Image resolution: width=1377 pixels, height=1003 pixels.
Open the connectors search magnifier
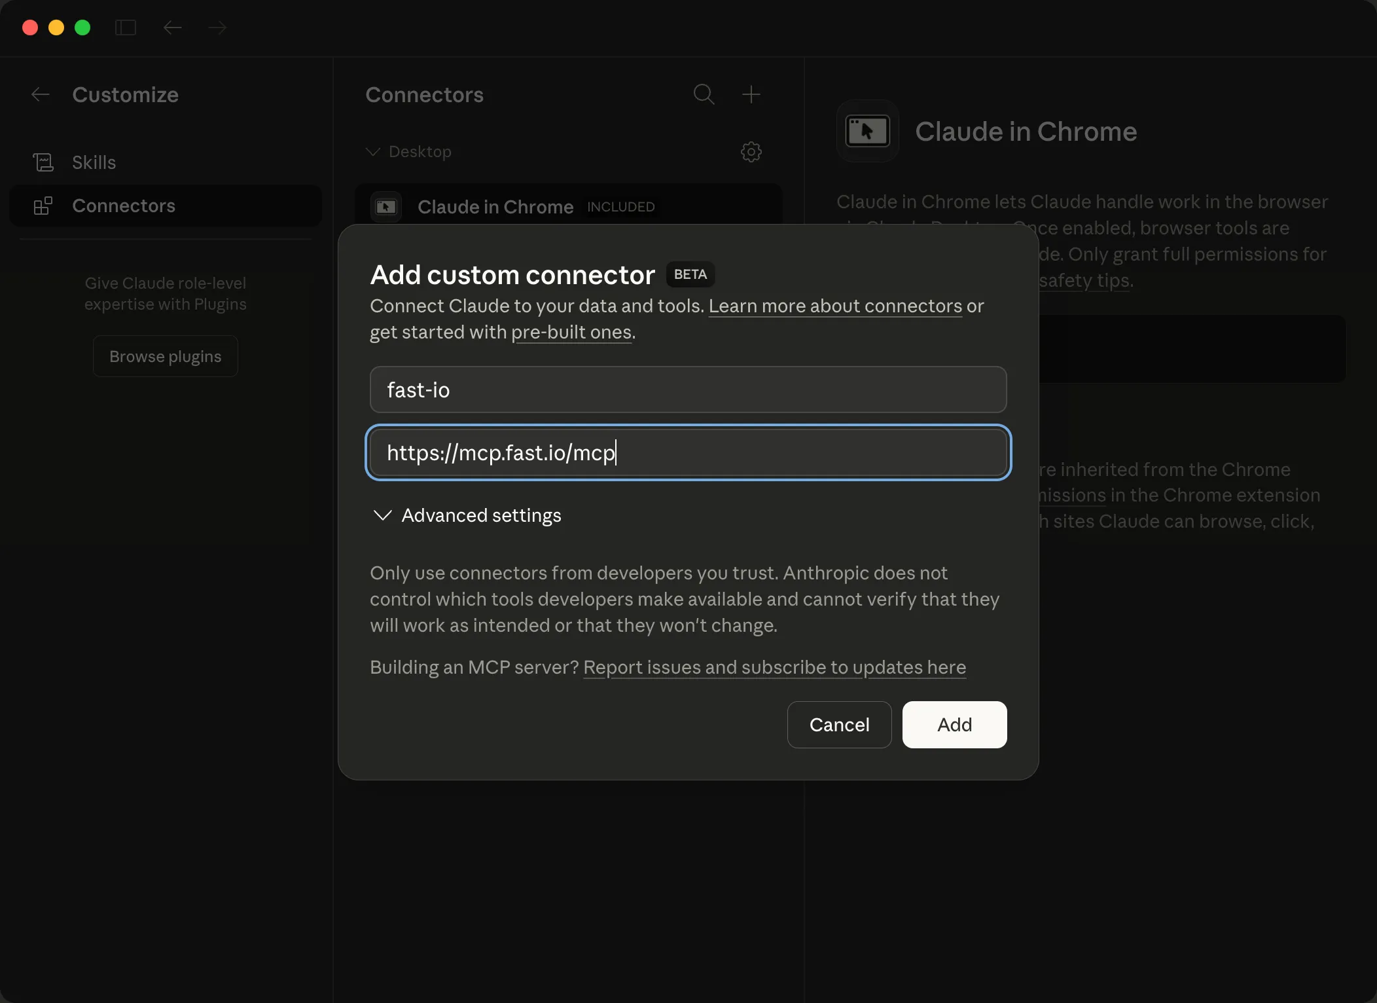click(x=704, y=94)
